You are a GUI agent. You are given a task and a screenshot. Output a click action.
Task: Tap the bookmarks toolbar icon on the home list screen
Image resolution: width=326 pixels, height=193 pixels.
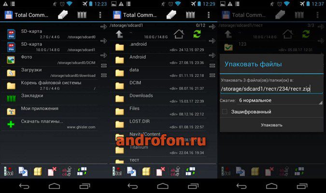(82, 15)
